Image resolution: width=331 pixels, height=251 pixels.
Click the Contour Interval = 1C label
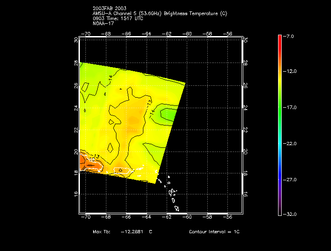pyautogui.click(x=214, y=232)
